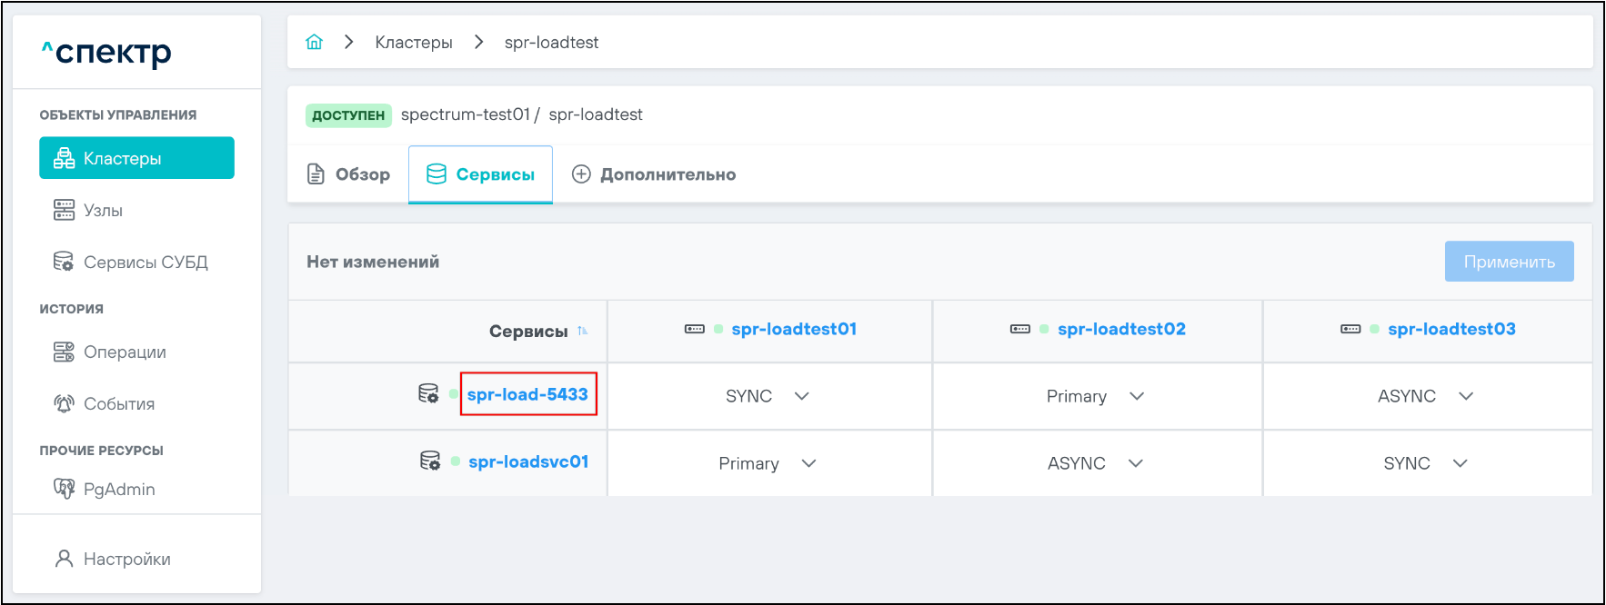The image size is (1606, 605).
Task: Open the Дополнительно tab
Action: coord(654,174)
